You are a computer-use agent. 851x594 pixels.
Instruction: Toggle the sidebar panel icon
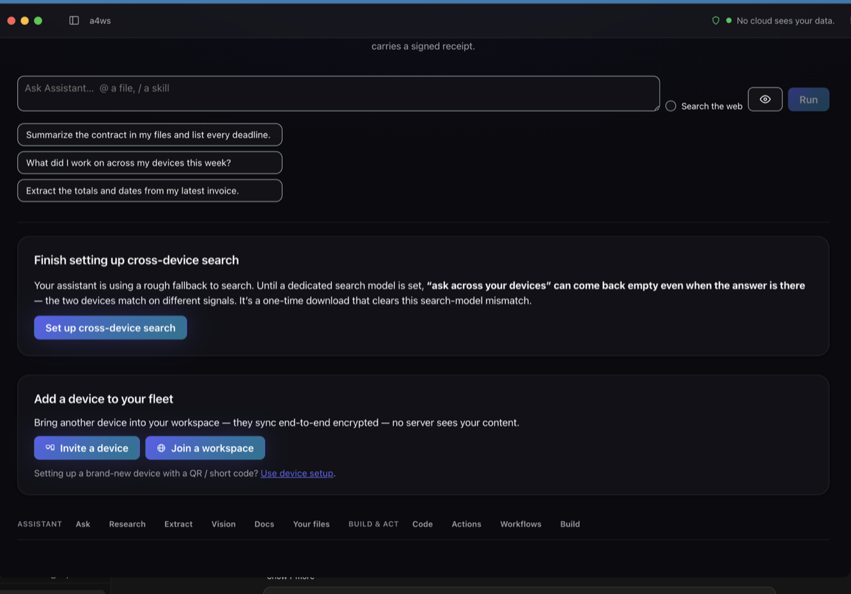[74, 20]
